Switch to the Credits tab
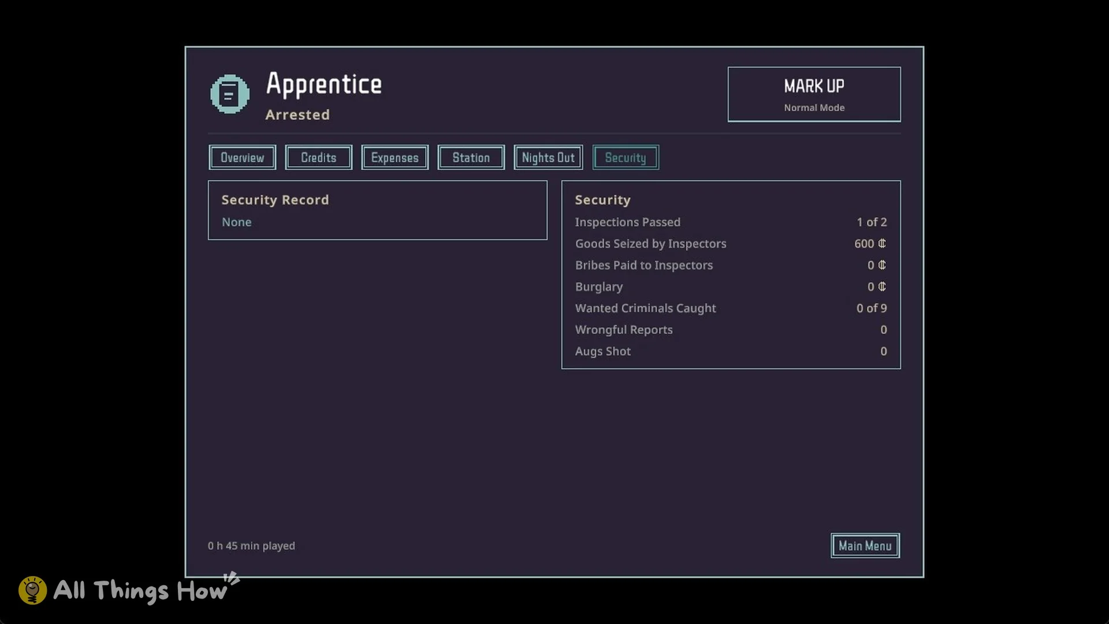Viewport: 1109px width, 624px height. 318,158
